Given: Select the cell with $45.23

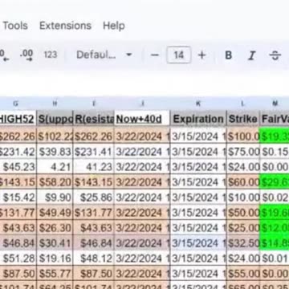Looking at the screenshot, I should point(18,167).
